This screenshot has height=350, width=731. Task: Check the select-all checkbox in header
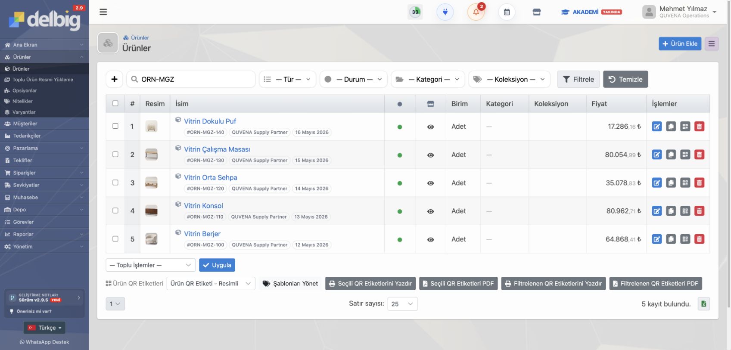(115, 103)
